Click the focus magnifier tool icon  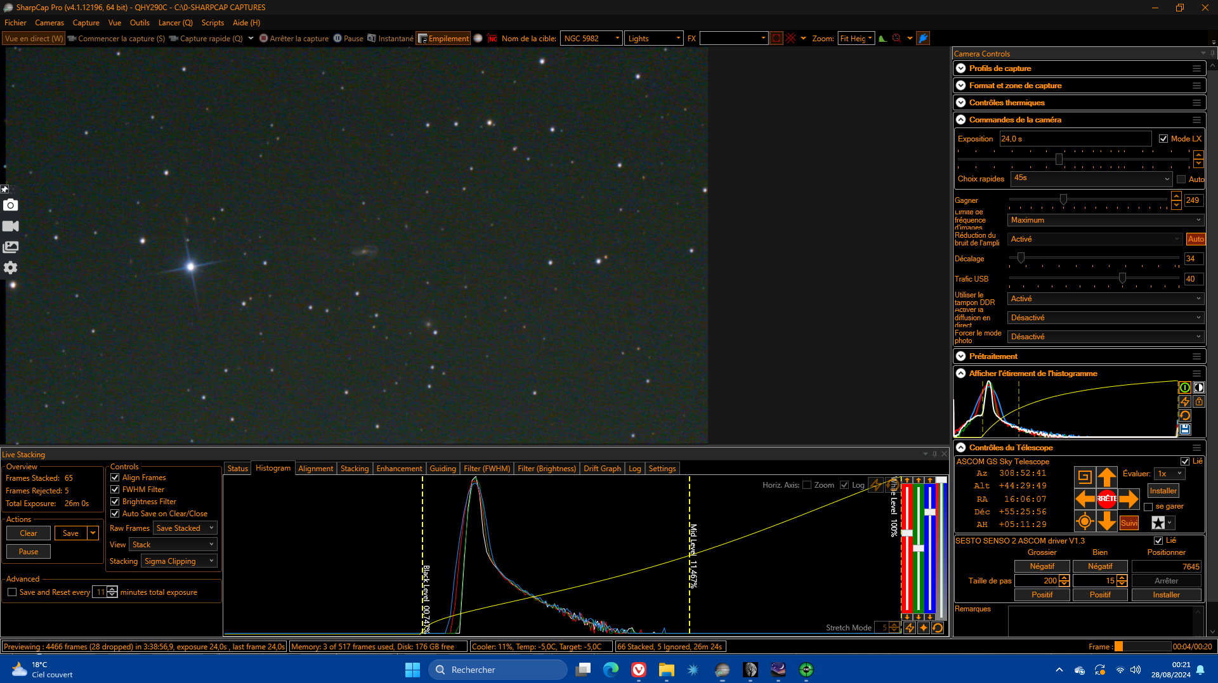(x=896, y=39)
